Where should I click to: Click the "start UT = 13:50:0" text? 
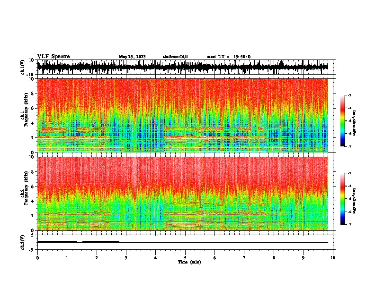229,57
